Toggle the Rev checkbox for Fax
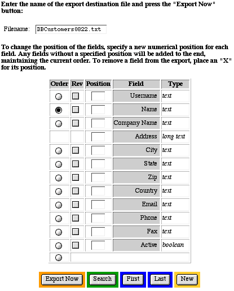234x291 pixels. point(76,232)
